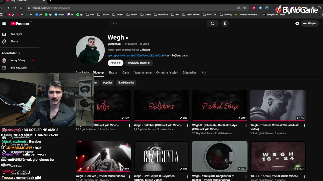Open the 'tw' Twitch bookmark

[x=70, y=15]
